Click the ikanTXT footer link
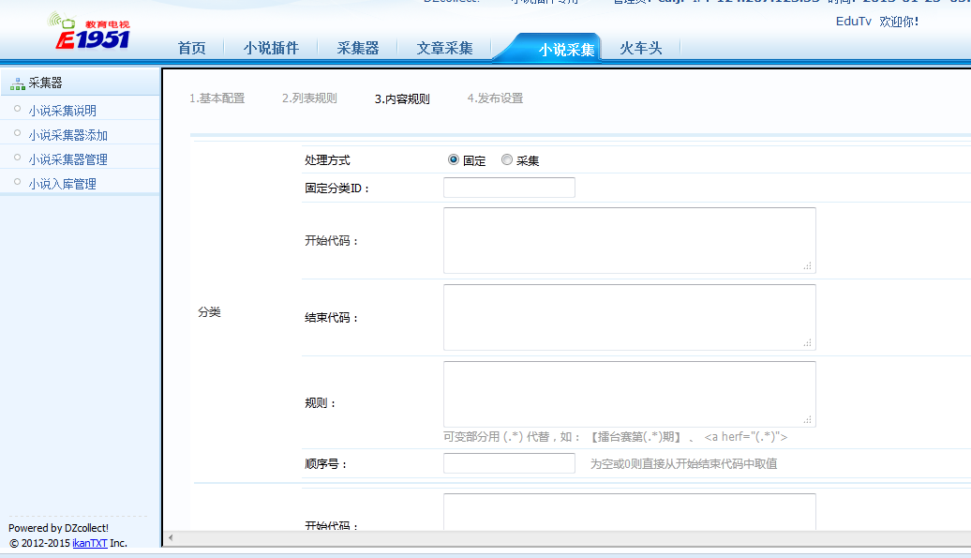 pos(89,543)
